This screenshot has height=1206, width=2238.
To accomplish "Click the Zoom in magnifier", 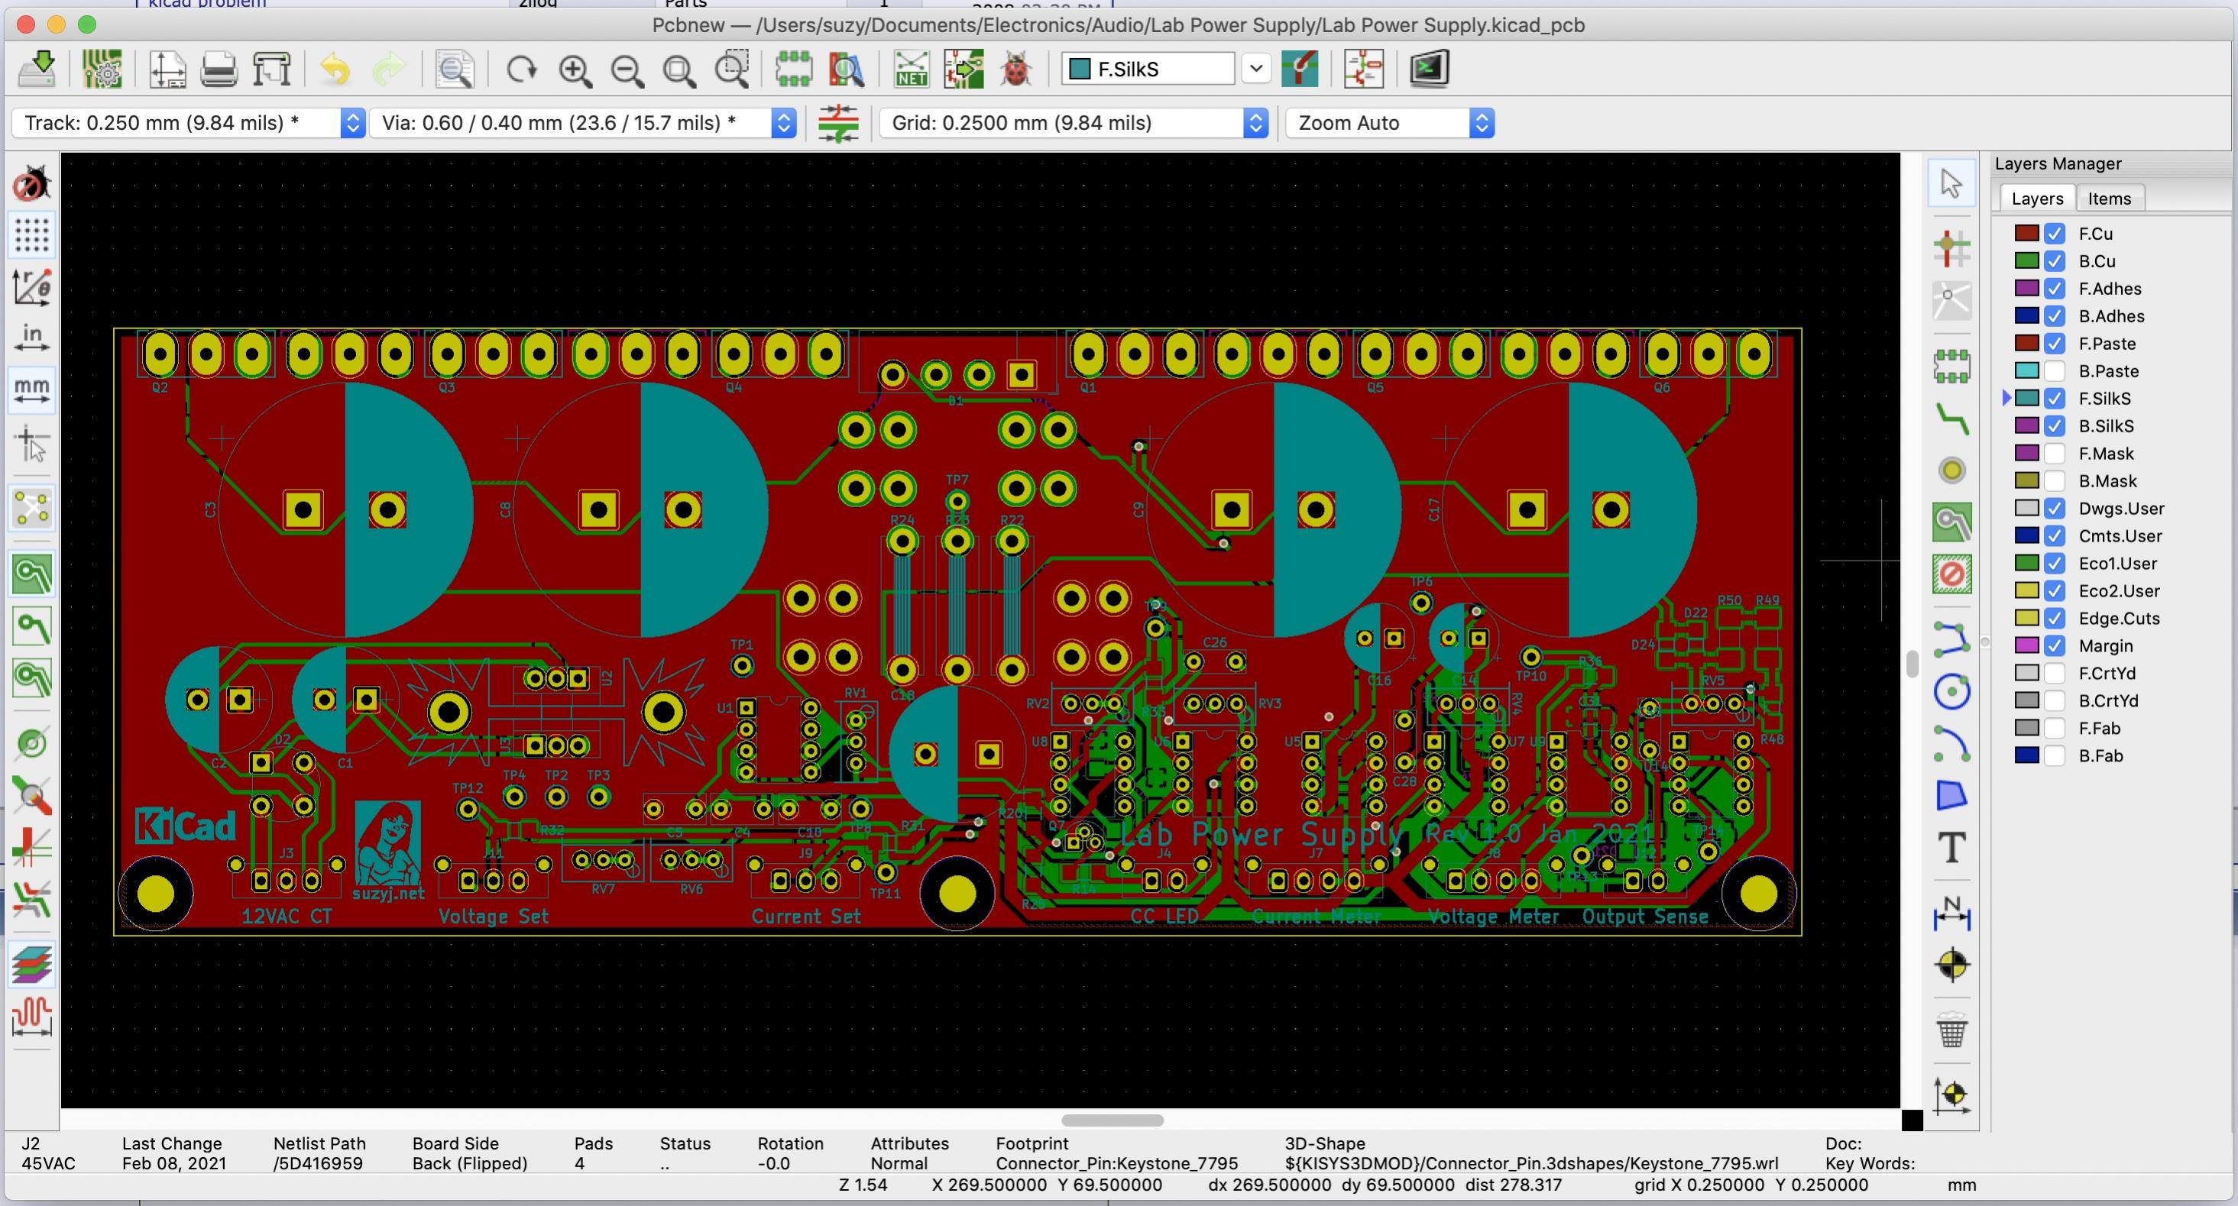I will (575, 70).
